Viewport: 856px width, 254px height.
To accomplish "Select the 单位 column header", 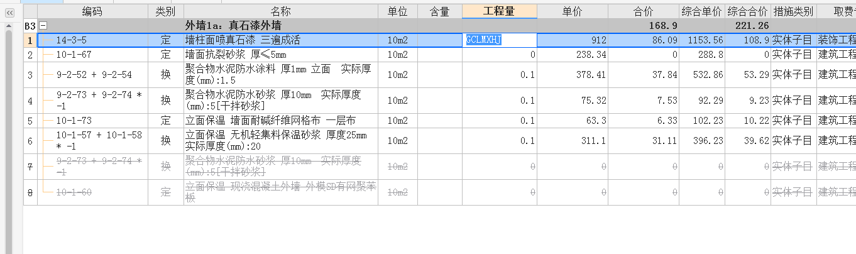I will (397, 11).
